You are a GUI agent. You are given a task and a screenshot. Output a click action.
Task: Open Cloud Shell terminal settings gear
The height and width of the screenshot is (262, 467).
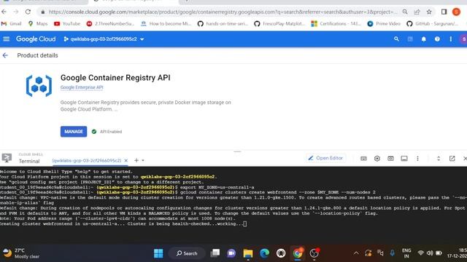(377, 159)
